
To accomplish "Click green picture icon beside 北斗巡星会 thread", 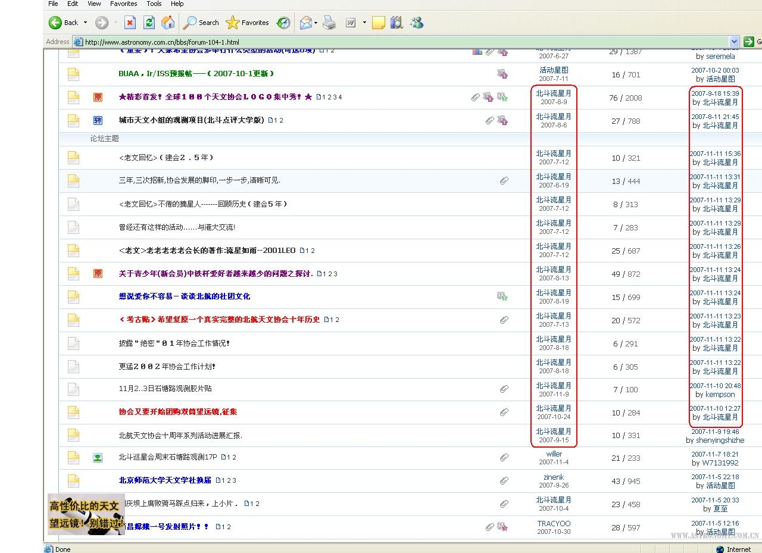I will point(98,457).
